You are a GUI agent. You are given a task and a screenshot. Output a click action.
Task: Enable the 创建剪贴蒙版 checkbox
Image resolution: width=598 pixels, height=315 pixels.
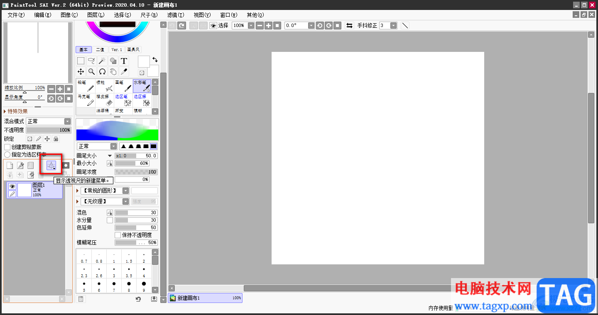tap(7, 147)
